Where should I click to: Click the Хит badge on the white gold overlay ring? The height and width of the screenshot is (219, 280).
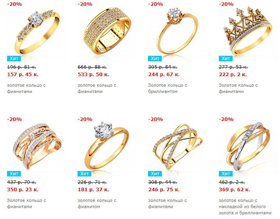[x=226, y=174]
